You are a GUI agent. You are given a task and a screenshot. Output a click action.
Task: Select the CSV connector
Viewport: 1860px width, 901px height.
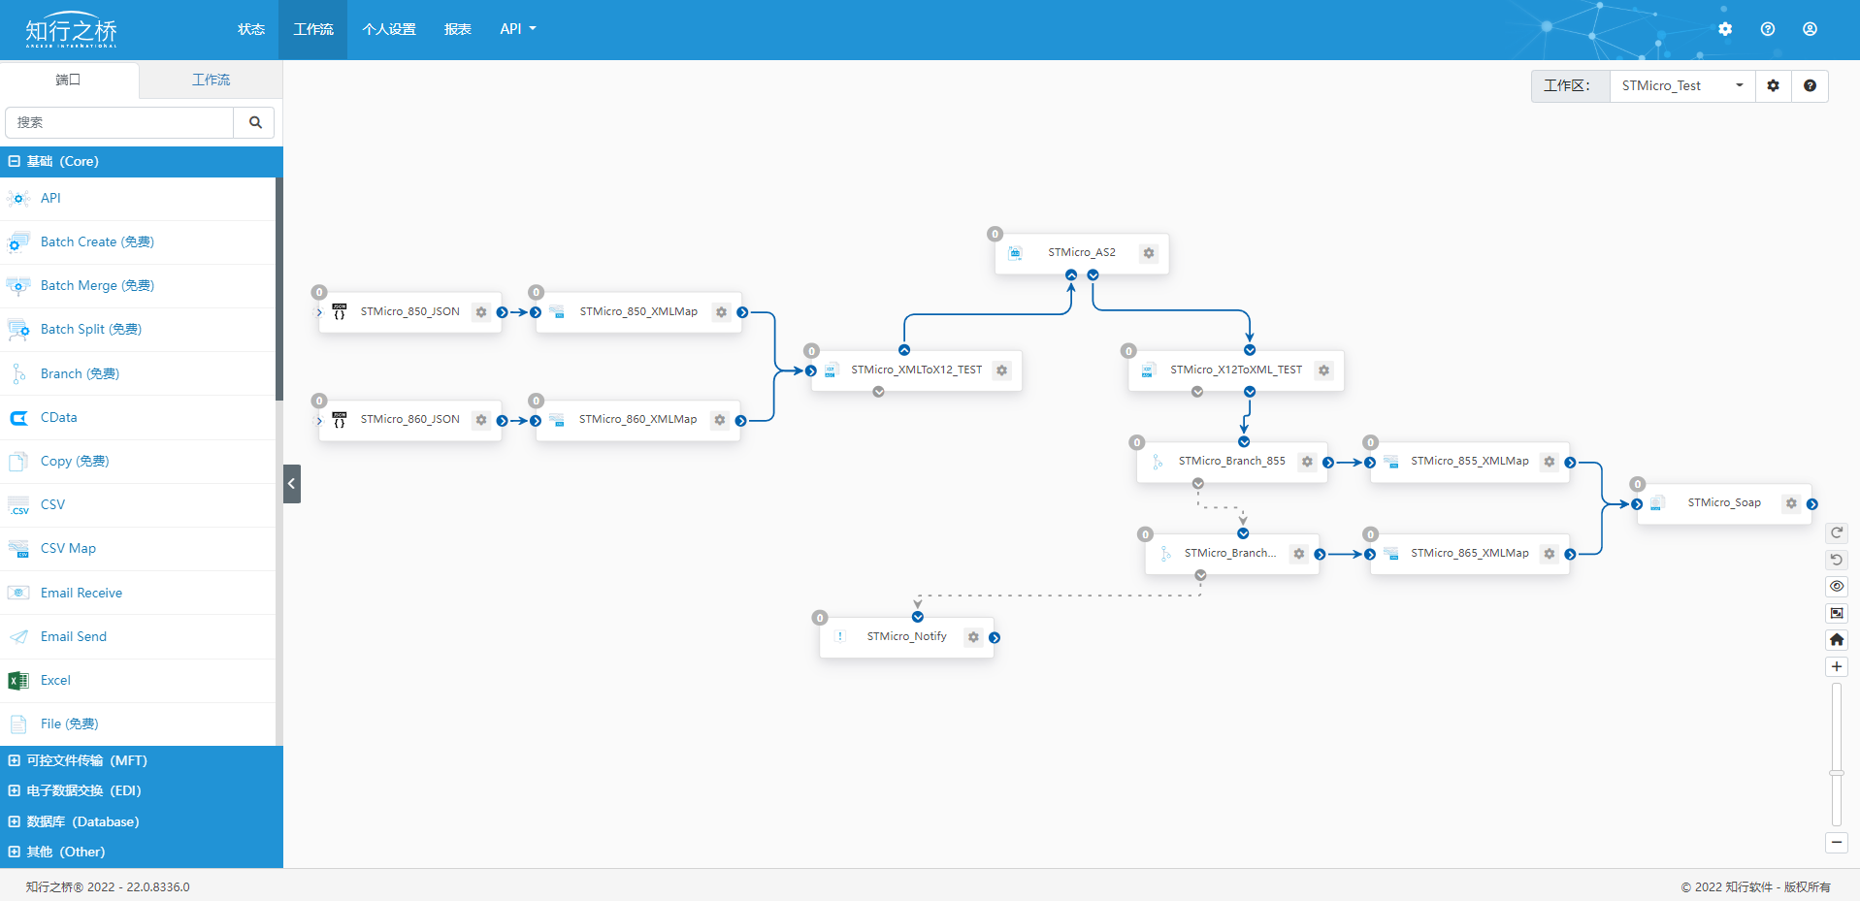coord(138,504)
